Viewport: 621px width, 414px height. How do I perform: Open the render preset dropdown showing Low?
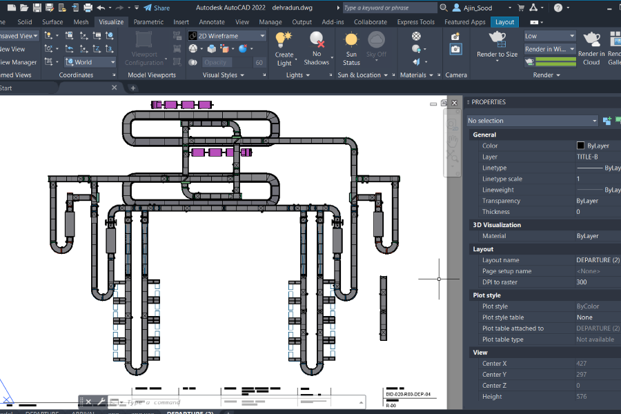click(550, 36)
